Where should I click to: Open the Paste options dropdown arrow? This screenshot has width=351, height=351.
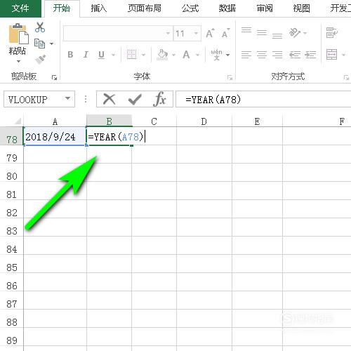pos(18,62)
